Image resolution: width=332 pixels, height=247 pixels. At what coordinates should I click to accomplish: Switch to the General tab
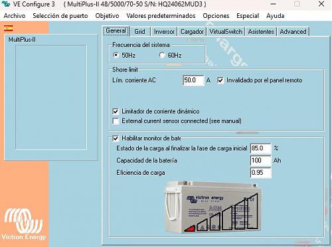[116, 30]
